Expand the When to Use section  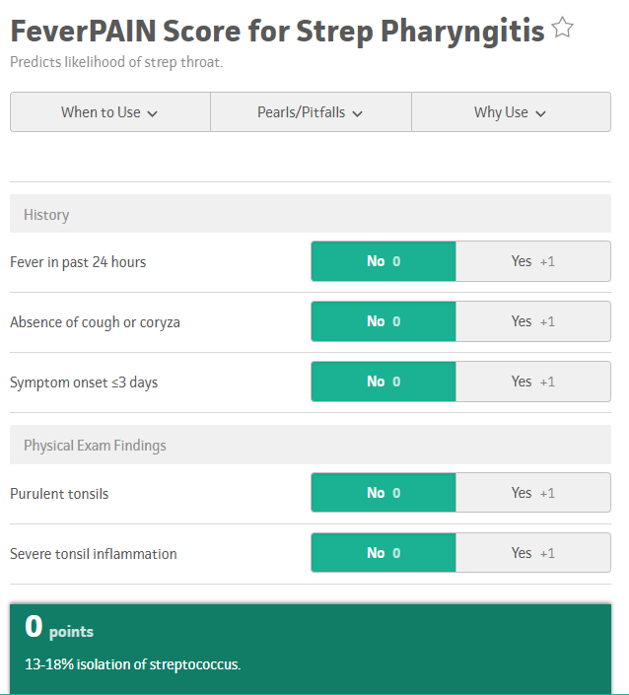(109, 112)
